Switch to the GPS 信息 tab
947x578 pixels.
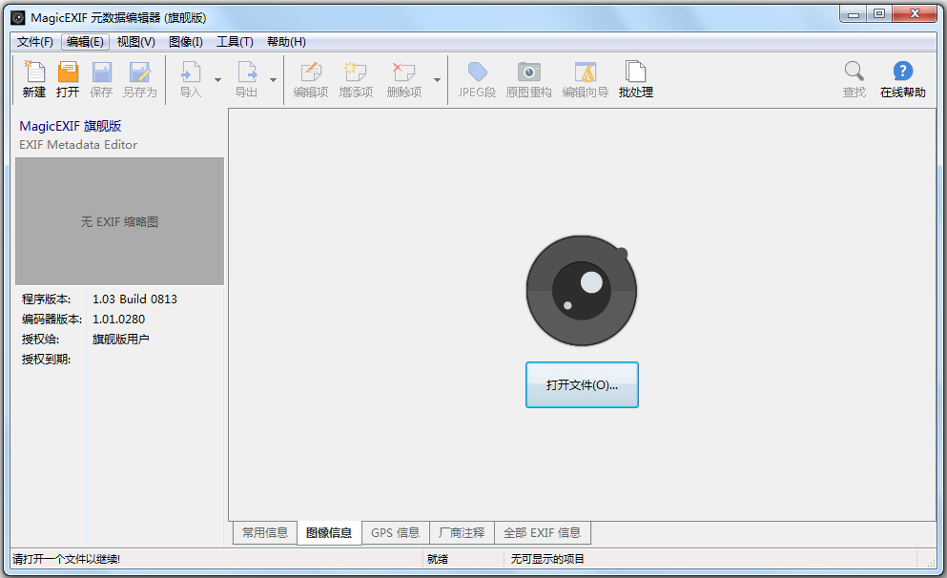(395, 533)
